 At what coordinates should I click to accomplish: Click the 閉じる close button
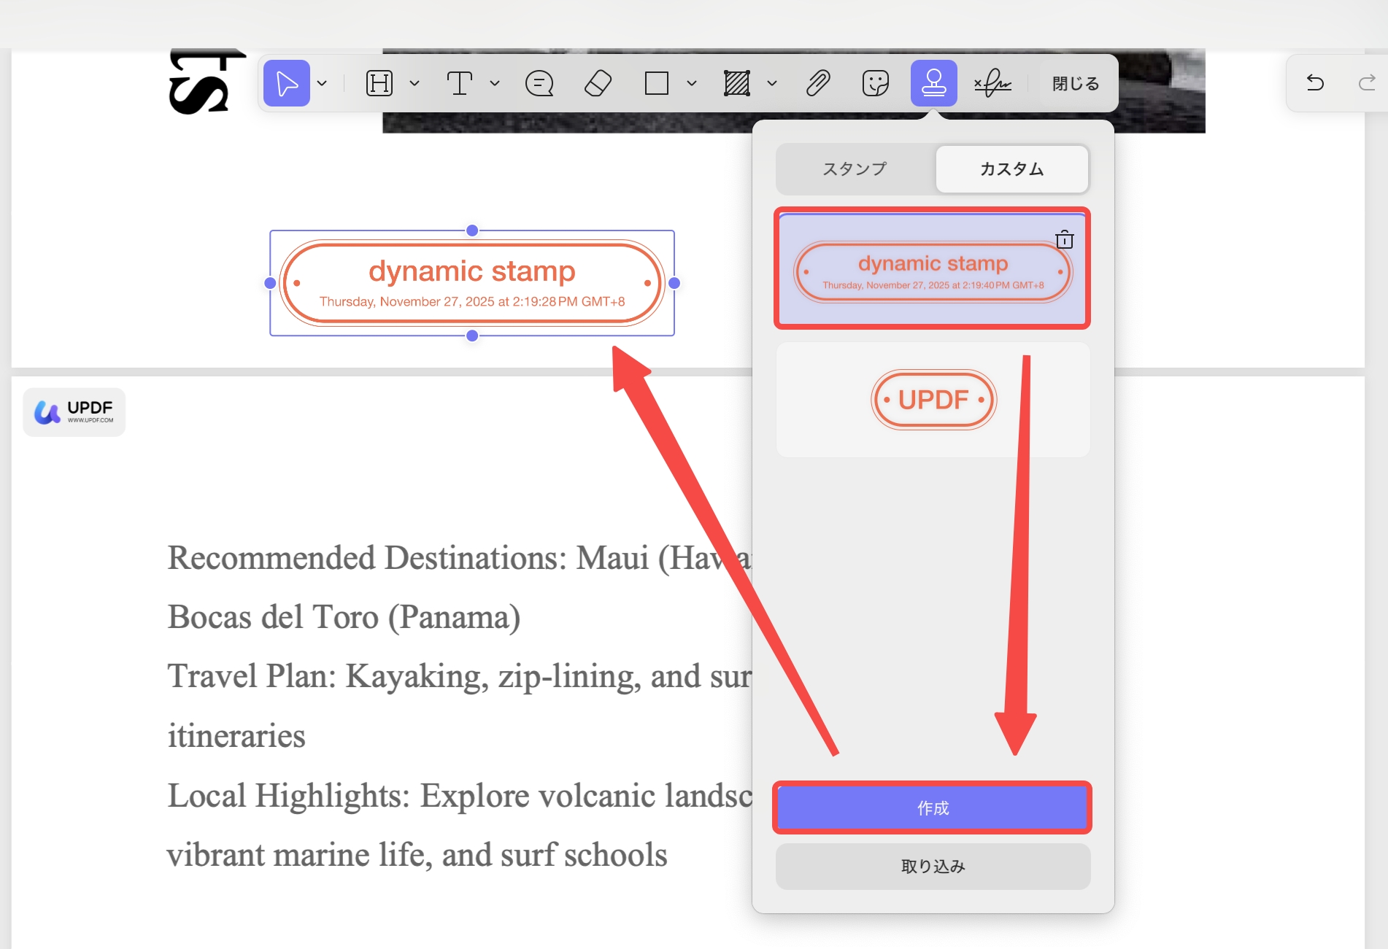coord(1076,83)
